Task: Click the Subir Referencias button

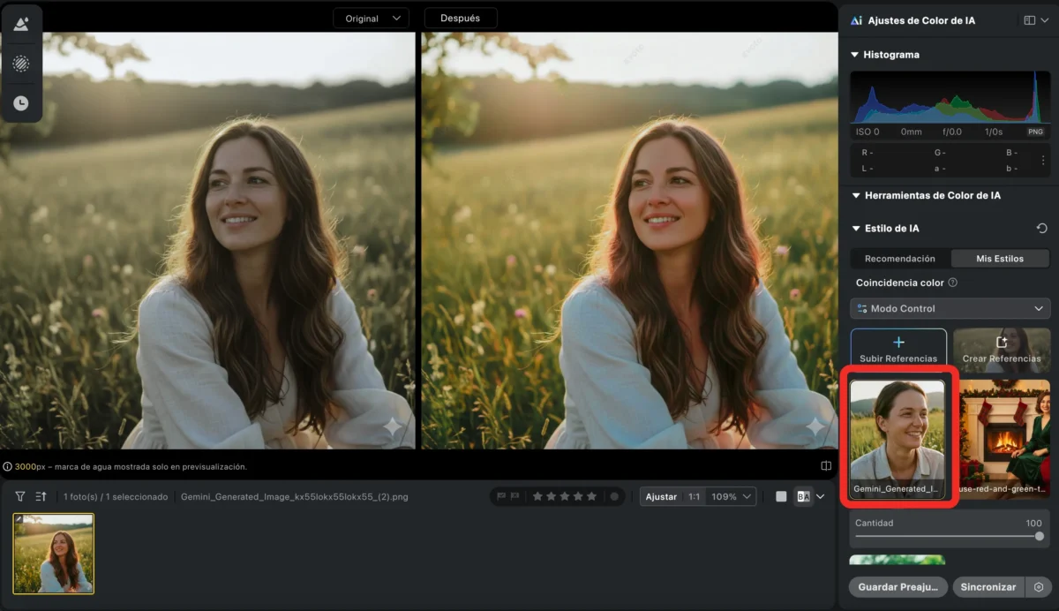Action: (x=898, y=350)
